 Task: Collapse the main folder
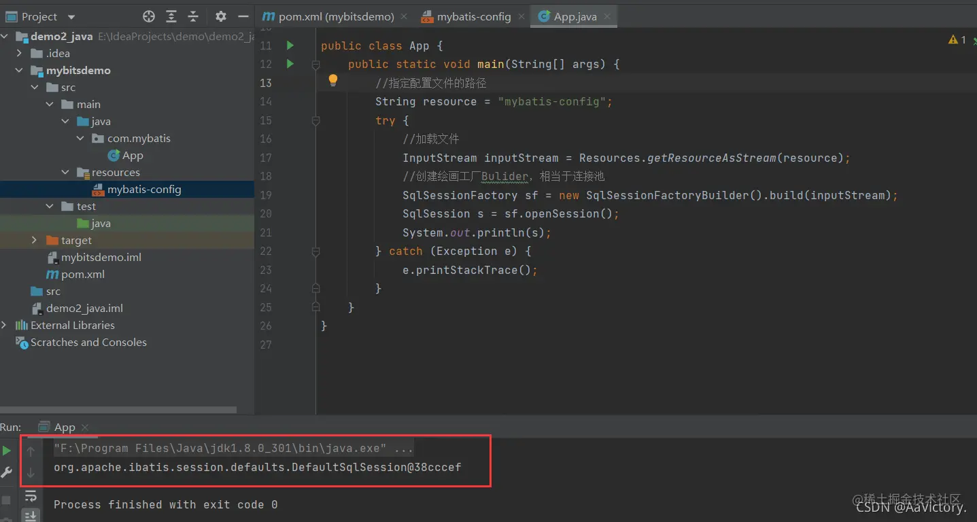point(50,105)
